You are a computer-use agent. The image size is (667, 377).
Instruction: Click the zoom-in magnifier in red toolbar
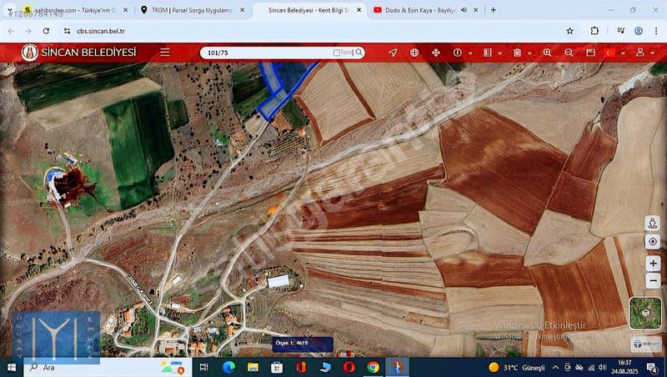pos(547,53)
